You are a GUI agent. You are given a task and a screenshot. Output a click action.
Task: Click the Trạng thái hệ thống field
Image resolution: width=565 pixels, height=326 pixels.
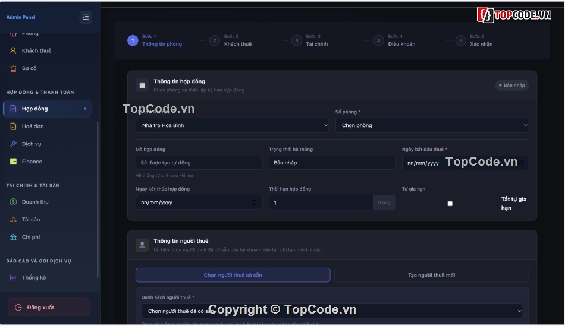[332, 163]
